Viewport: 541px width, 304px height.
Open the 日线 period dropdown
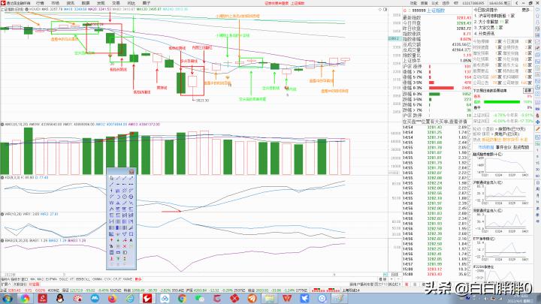tap(394, 275)
